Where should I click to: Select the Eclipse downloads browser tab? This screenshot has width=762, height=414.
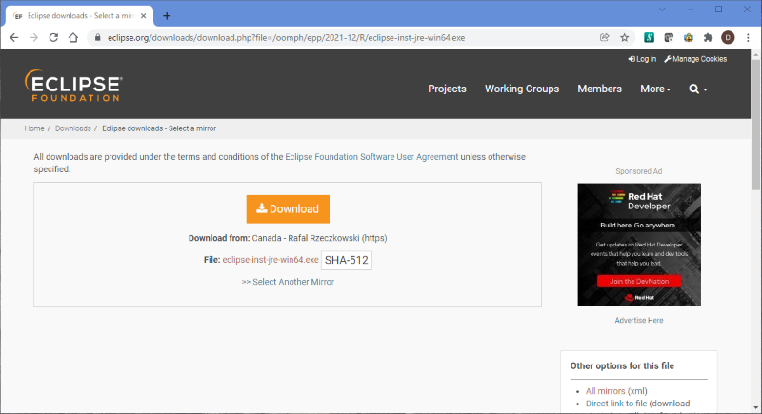pos(80,16)
